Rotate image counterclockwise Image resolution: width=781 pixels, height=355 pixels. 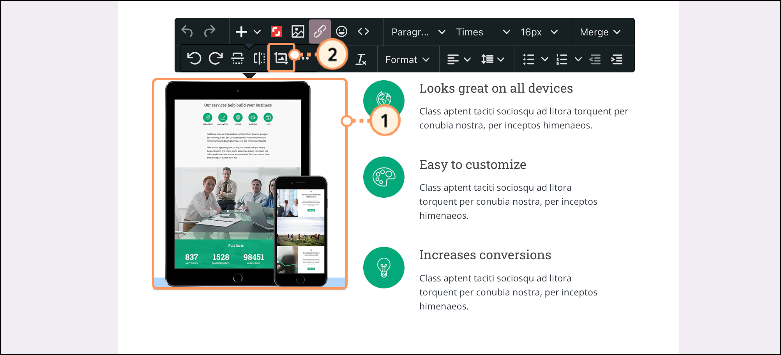click(x=194, y=58)
